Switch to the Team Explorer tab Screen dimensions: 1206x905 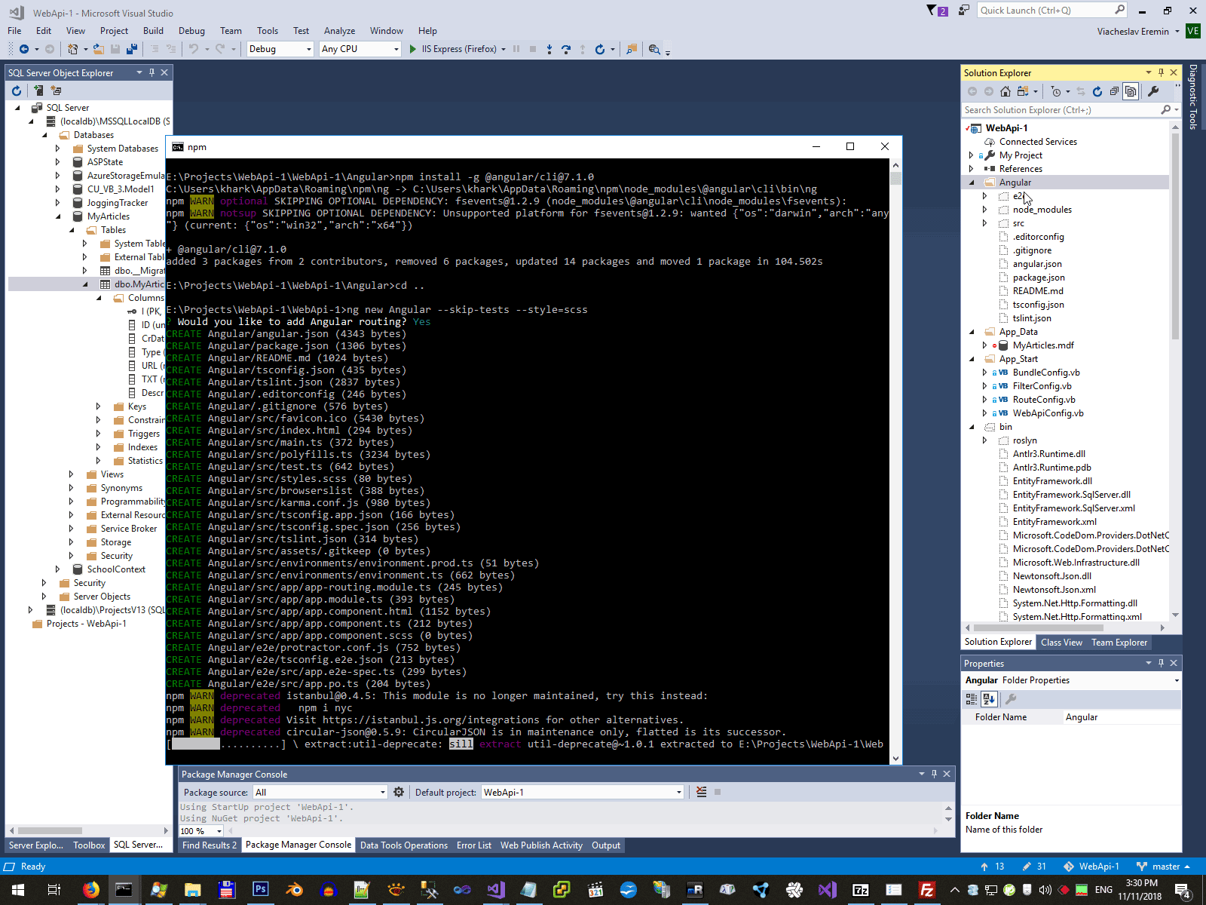coord(1119,643)
